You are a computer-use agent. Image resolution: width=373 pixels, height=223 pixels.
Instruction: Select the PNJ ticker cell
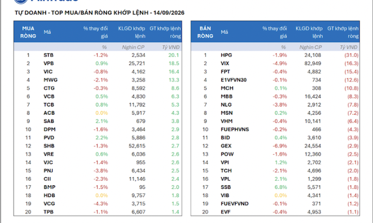coord(48,170)
